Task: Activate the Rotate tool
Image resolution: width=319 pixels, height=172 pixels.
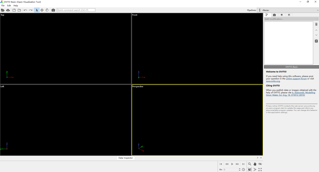Action: [x=47, y=10]
